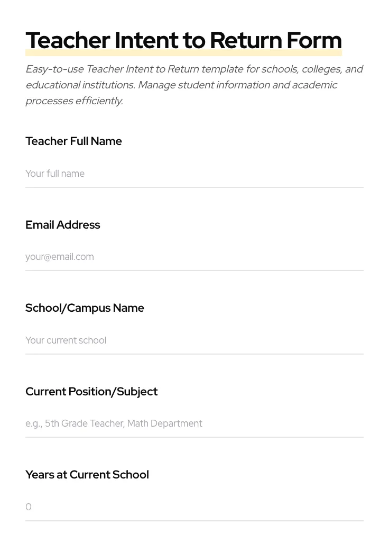Click the italic form description paragraph
The image size is (389, 542).
click(194, 85)
